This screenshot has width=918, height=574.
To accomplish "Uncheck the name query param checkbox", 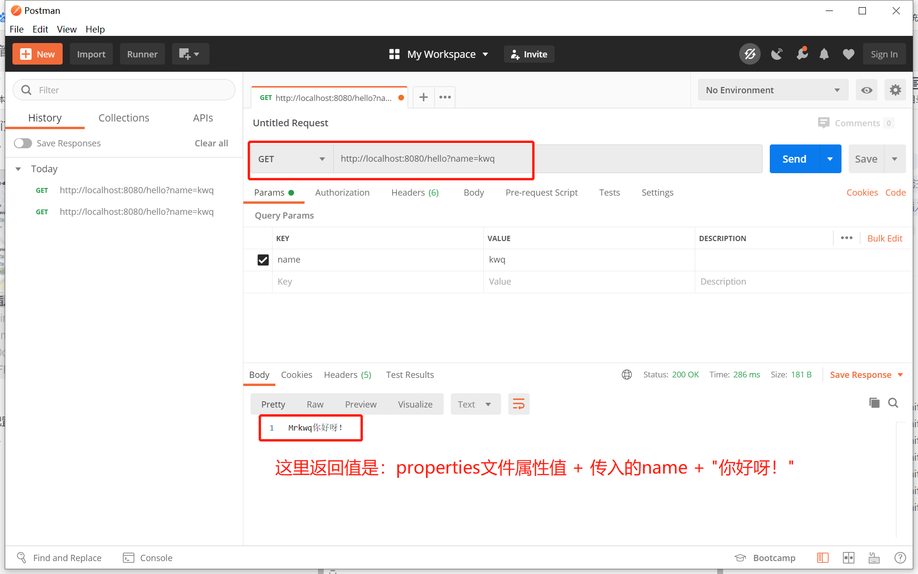I will 263,260.
